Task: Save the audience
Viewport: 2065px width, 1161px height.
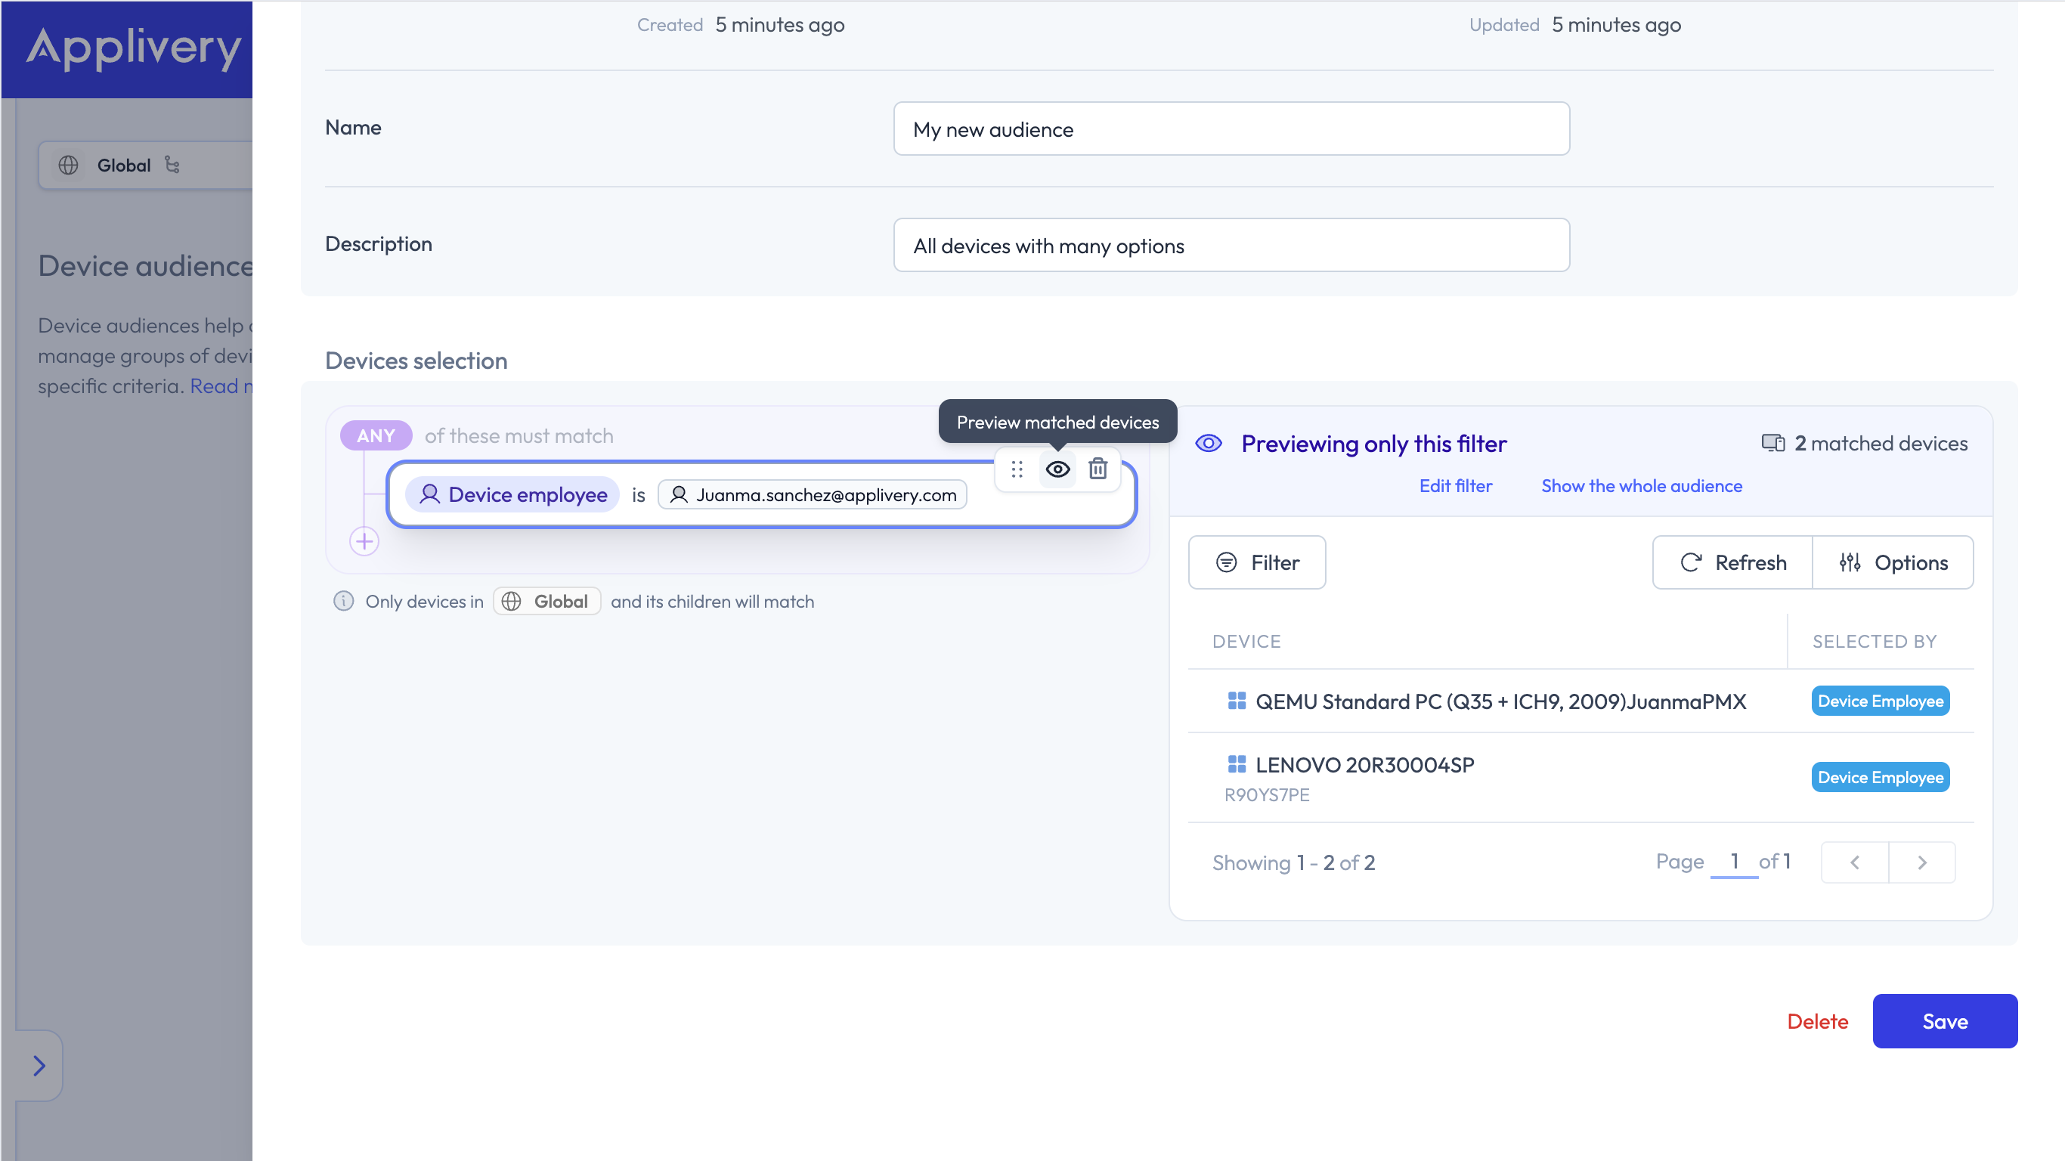Action: click(1945, 1021)
